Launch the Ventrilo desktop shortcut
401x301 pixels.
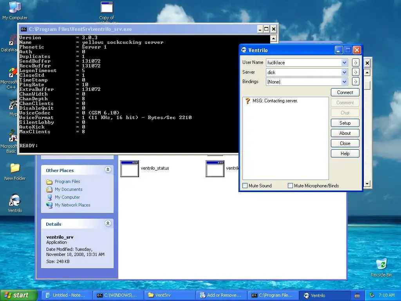pos(15,203)
